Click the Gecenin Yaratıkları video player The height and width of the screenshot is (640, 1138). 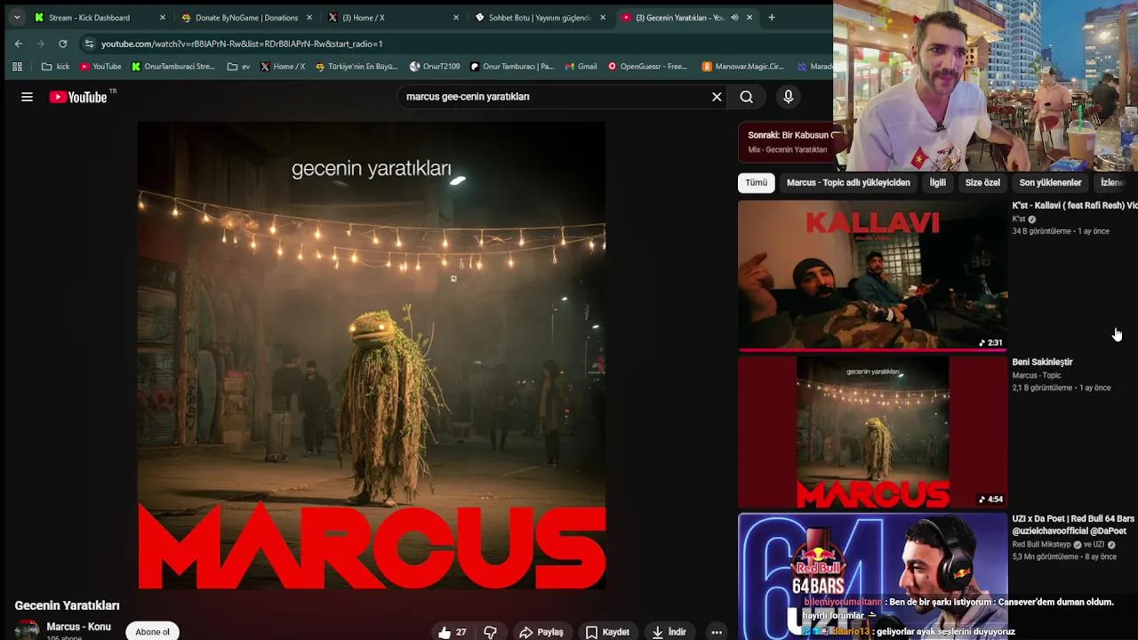[372, 356]
